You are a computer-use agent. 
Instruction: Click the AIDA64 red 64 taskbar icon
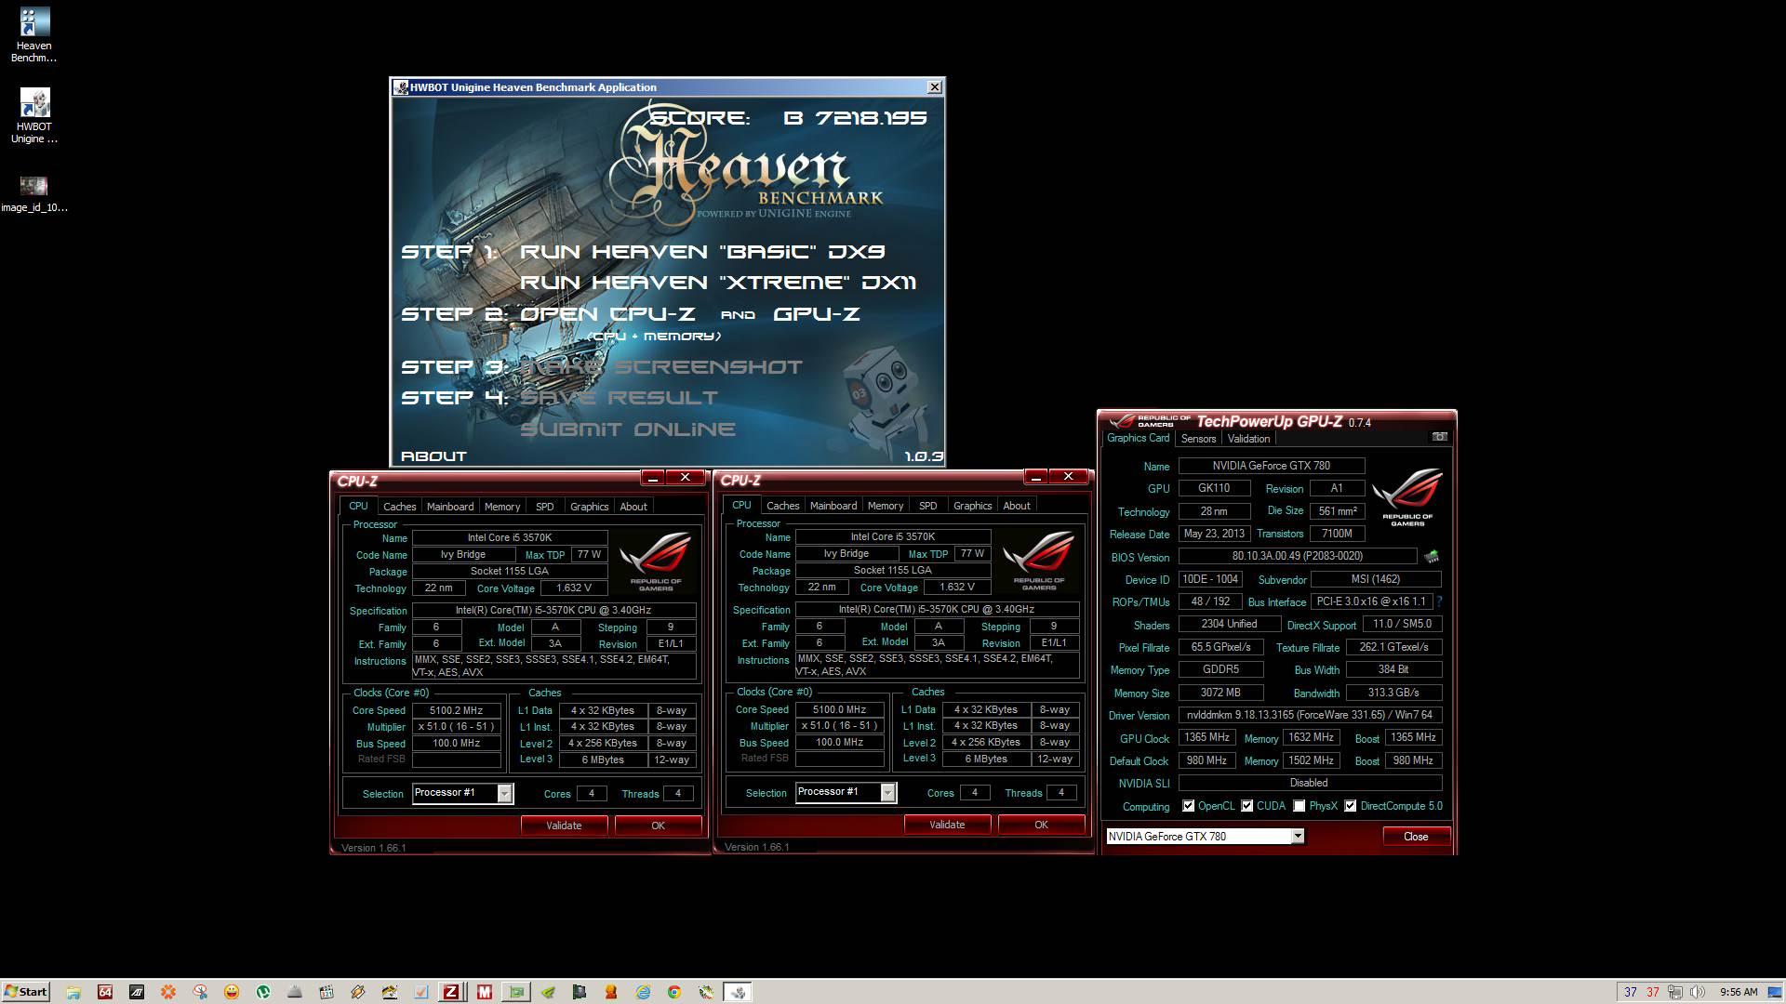pos(105,992)
